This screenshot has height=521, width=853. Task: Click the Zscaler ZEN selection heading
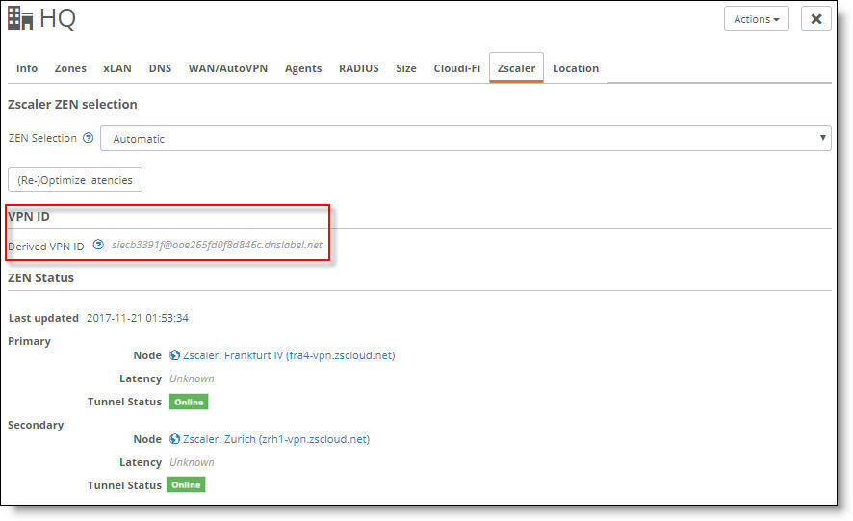pos(72,105)
